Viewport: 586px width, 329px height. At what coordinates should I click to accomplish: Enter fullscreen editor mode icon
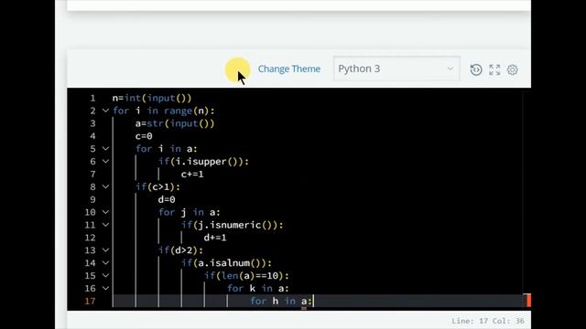494,69
